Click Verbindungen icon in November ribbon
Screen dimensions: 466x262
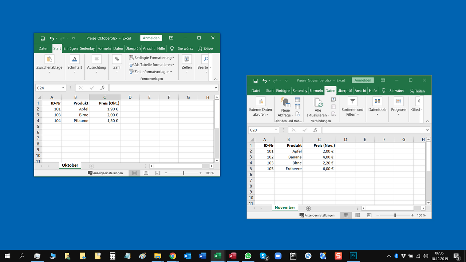(x=333, y=100)
